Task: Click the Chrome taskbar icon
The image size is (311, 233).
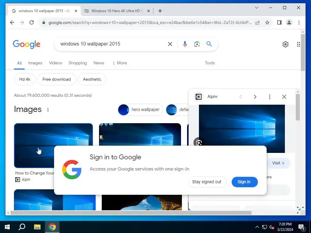Action: tap(52, 227)
